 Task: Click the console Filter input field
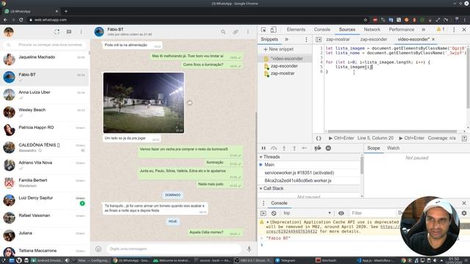(x=372, y=213)
